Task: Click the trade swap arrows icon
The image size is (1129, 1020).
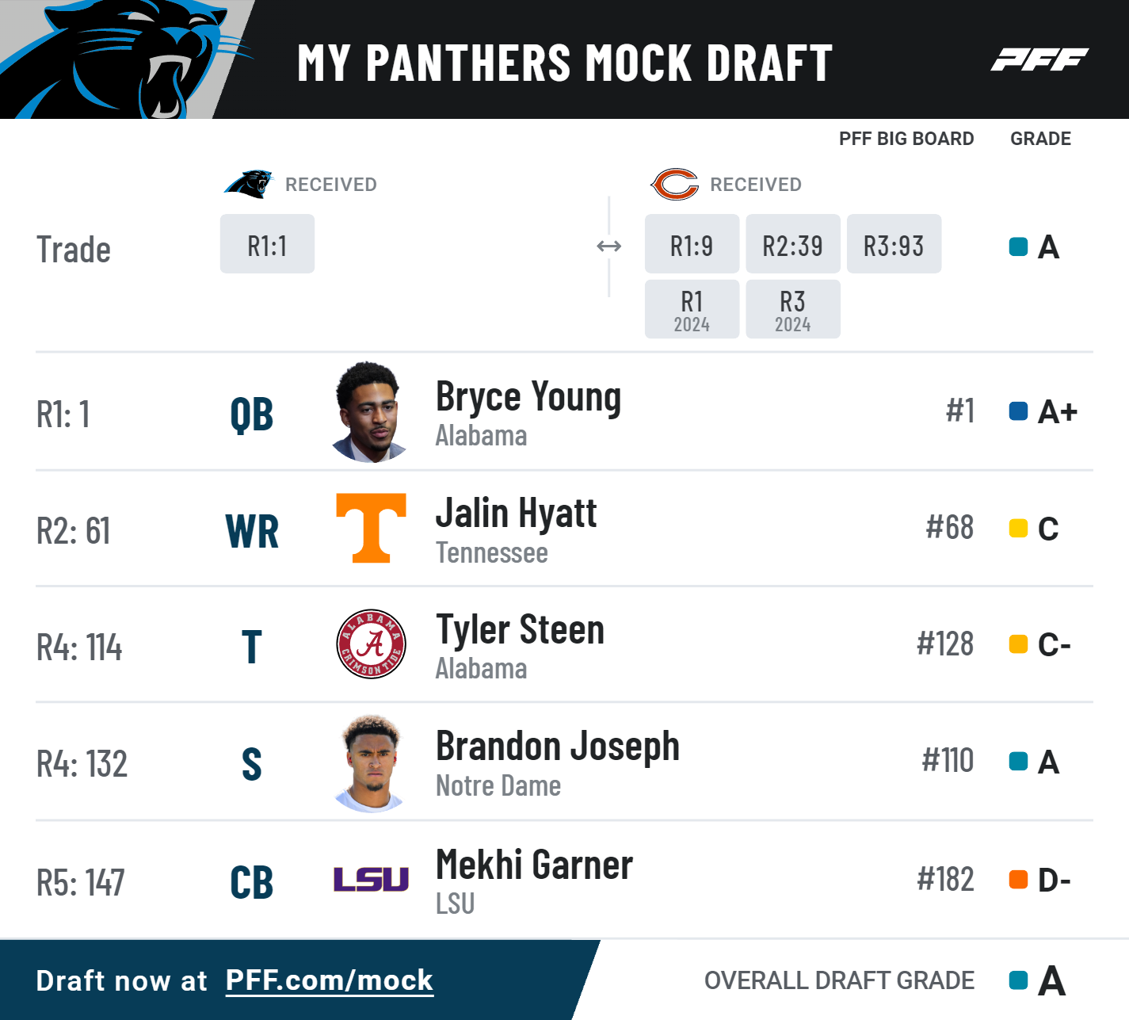Action: click(x=608, y=246)
